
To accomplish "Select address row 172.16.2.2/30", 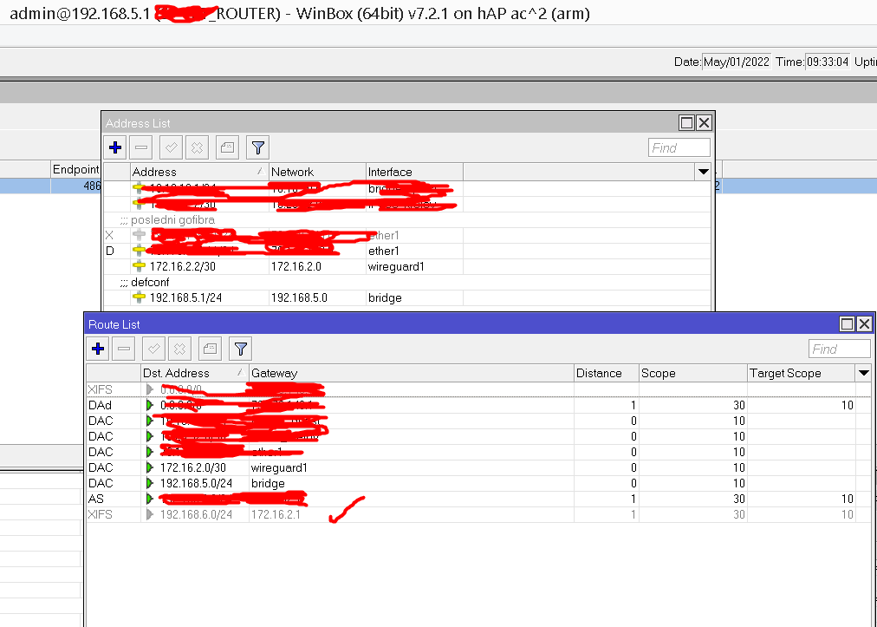I will pyautogui.click(x=406, y=266).
